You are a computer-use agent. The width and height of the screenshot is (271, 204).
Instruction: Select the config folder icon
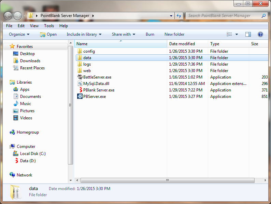click(80, 51)
